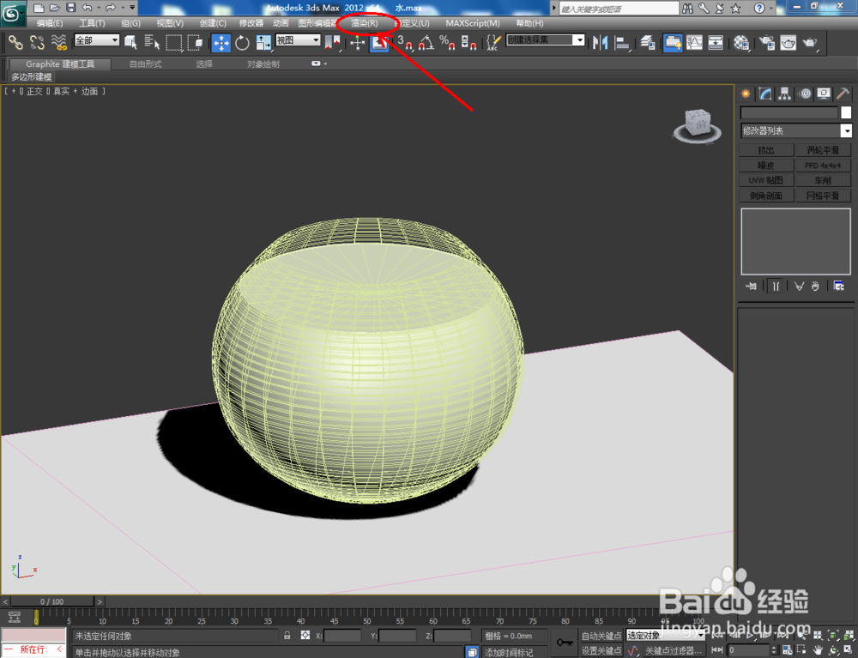Select the Move tool in toolbar
Viewport: 858px width, 658px height.
pos(221,43)
